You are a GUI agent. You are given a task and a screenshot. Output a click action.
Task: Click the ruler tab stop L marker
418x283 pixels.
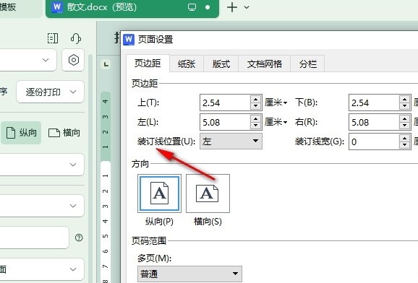pos(106,64)
